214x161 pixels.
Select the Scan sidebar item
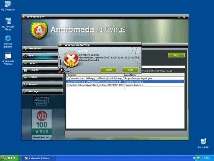42,55
